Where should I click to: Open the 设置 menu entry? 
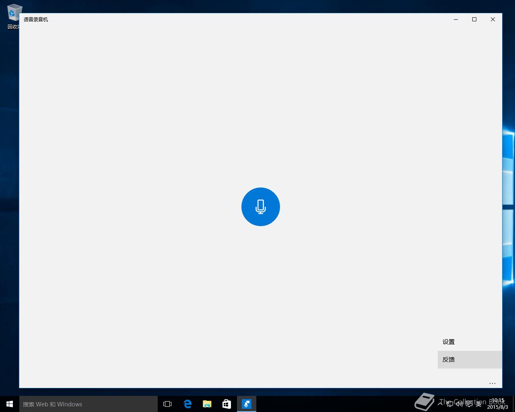pos(470,342)
